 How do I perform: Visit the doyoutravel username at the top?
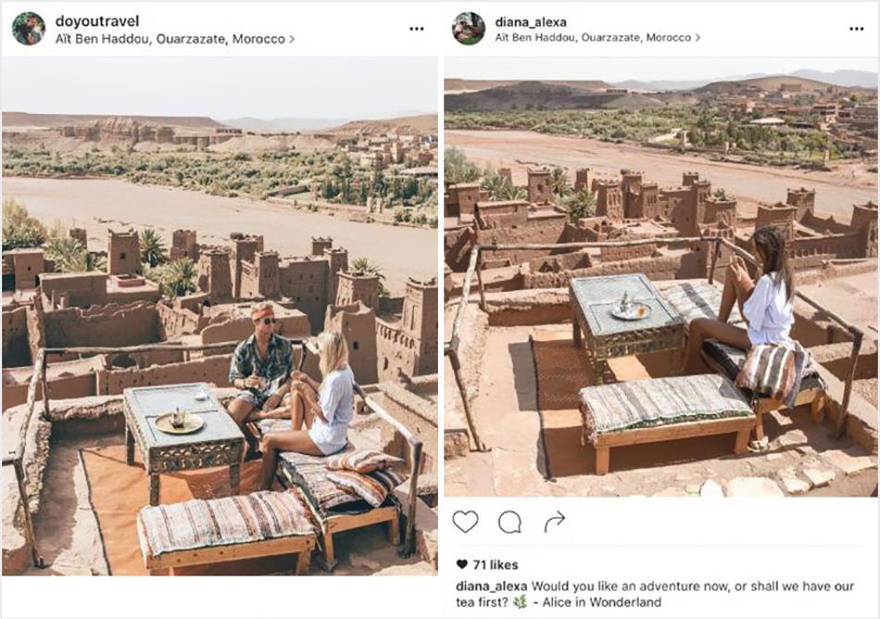click(x=97, y=21)
